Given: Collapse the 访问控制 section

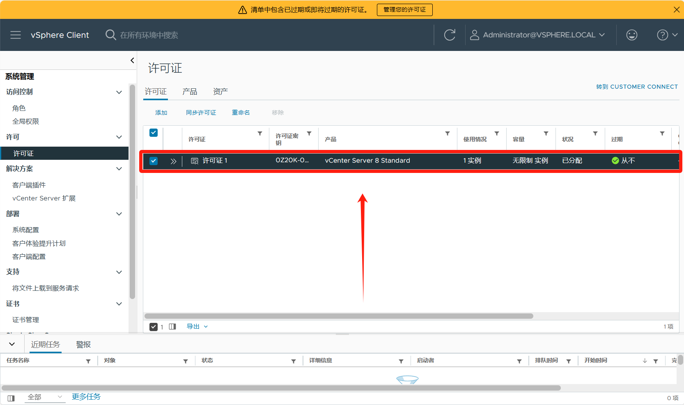Looking at the screenshot, I should coord(119,92).
